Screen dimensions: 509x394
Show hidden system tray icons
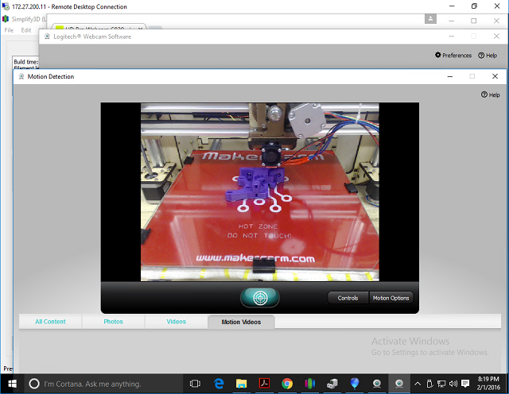pos(418,384)
